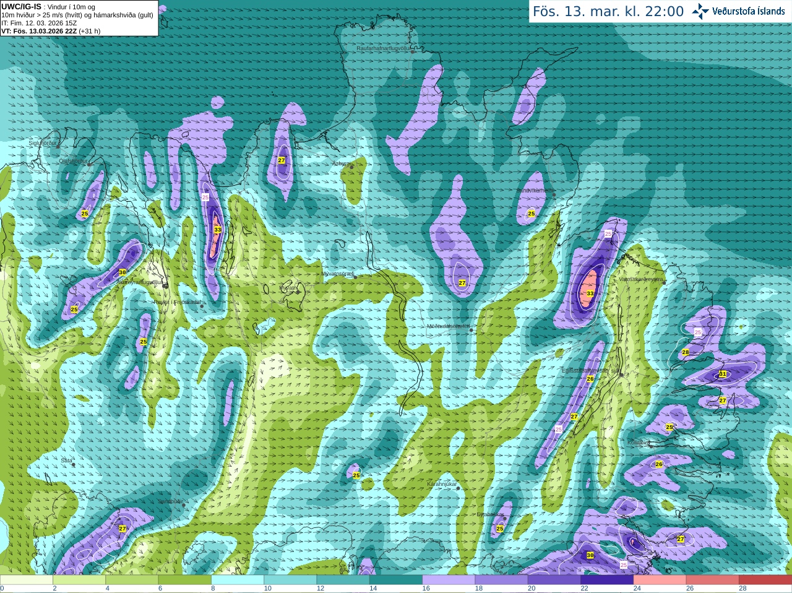
Task: Click the Sandbúðir station label
Action: pyautogui.click(x=170, y=501)
